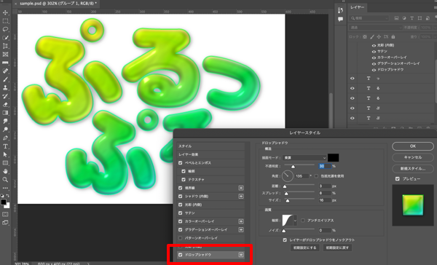Open the 描画モード blend mode dropdown
Image resolution: width=437 pixels, height=265 pixels.
pyautogui.click(x=304, y=158)
